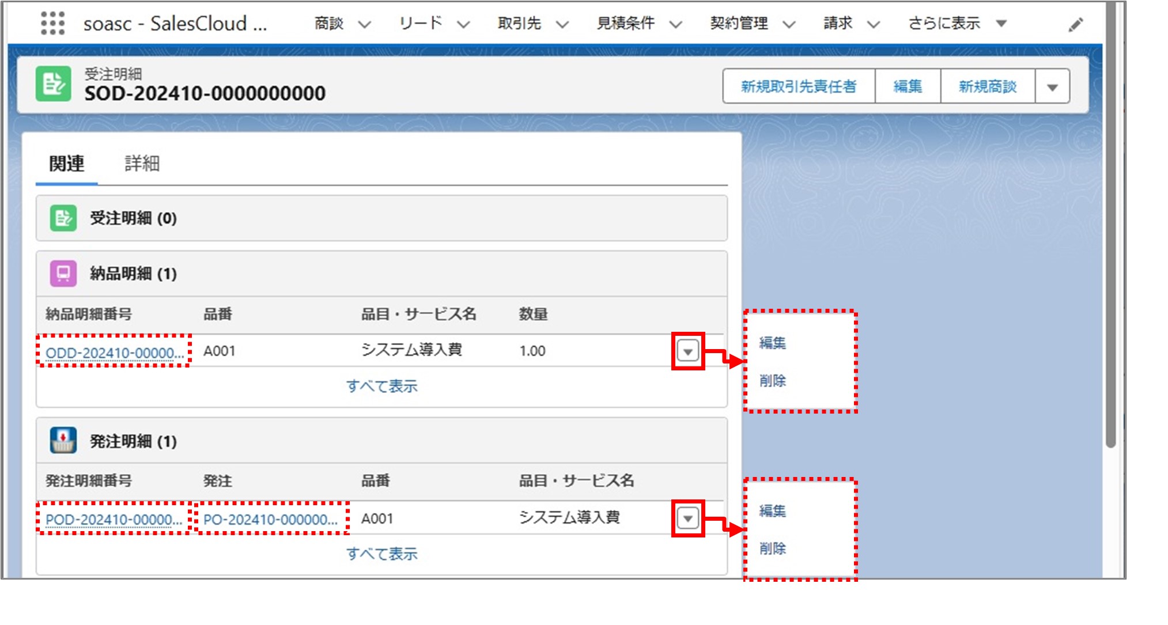Click the purple 納品明細 list icon
Viewport: 1168px width, 625px height.
63,273
